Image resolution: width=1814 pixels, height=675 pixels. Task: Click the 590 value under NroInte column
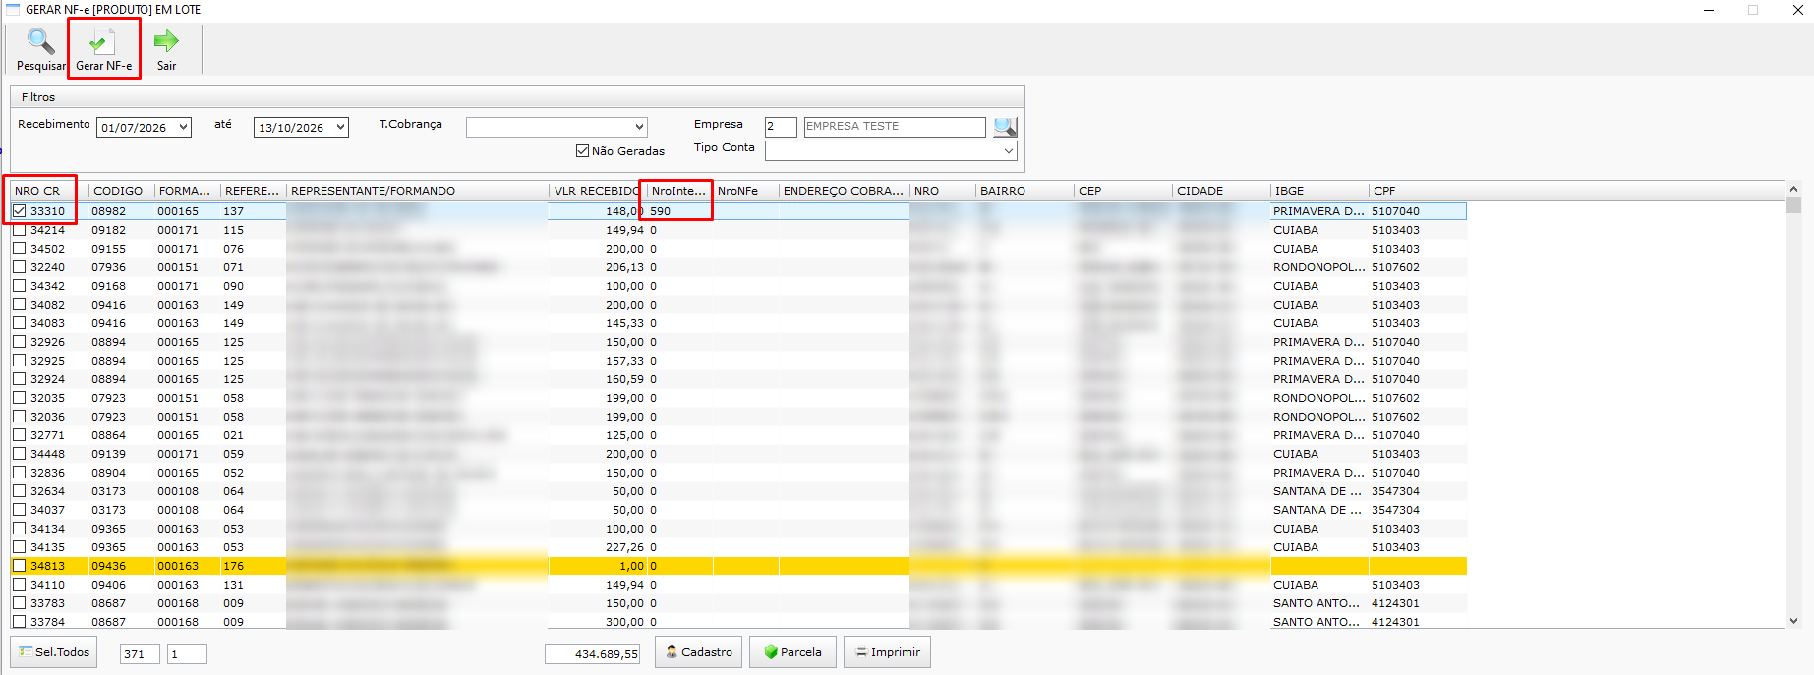pos(660,211)
